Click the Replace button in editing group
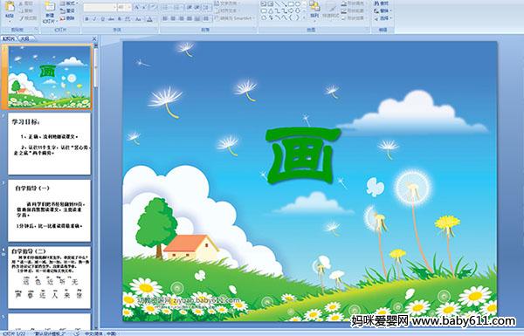Screen dimensions: 524x336 point(383,10)
